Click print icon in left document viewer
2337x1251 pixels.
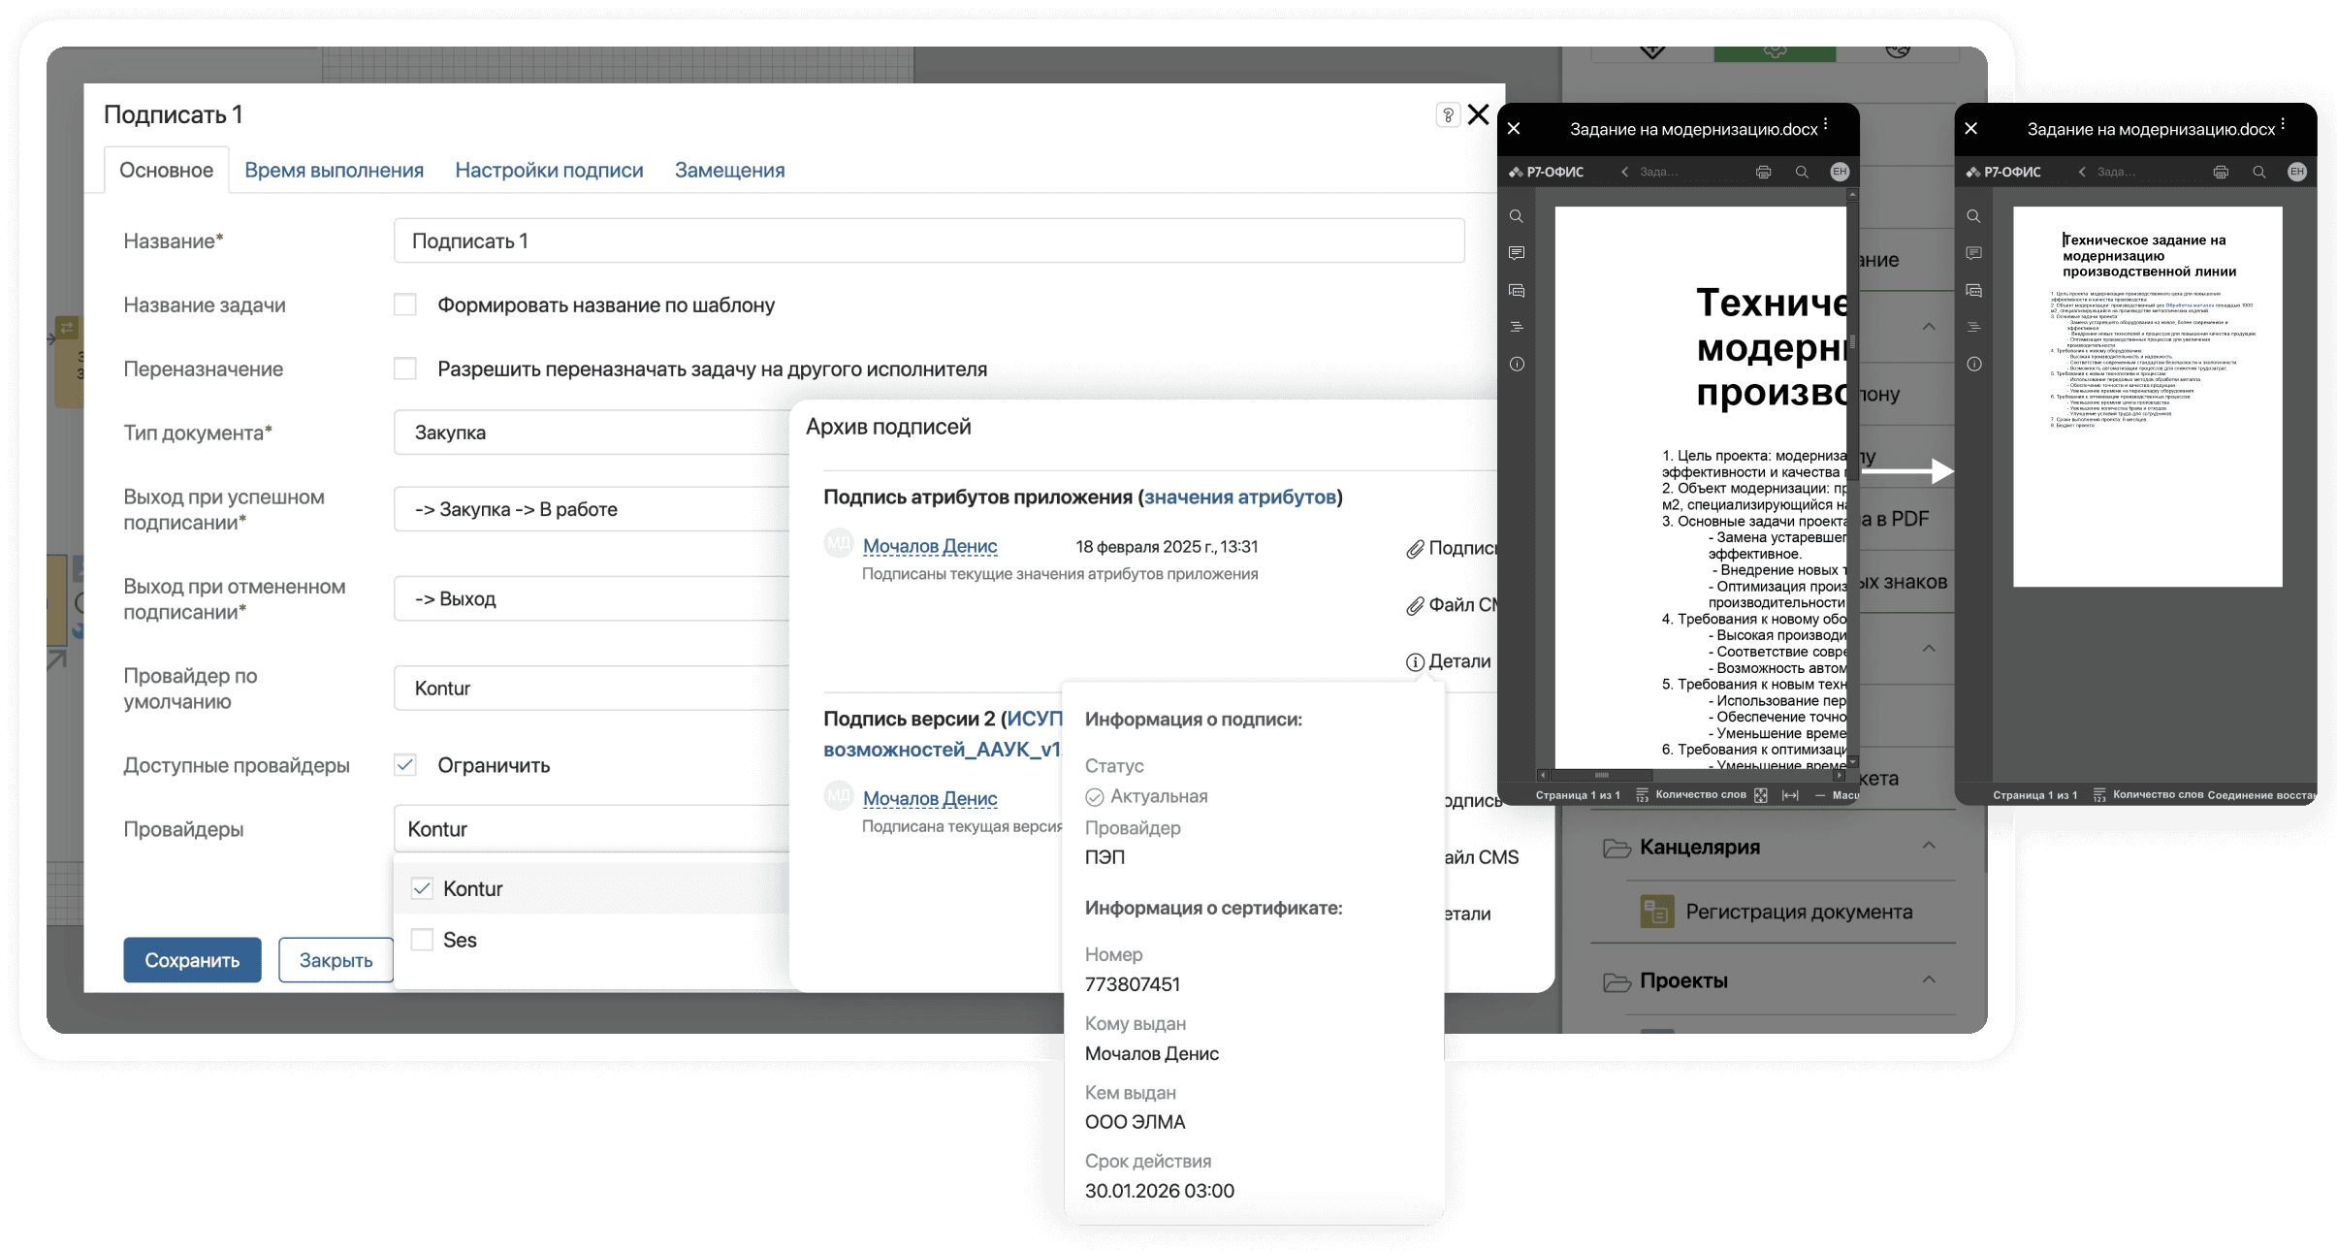click(1763, 172)
